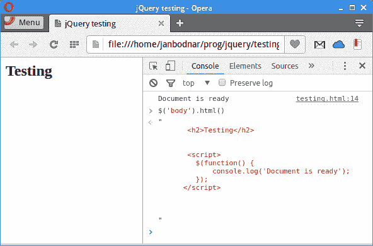Image resolution: width=373 pixels, height=246 pixels.
Task: Click the Opera logo in title bar
Action: point(9,7)
